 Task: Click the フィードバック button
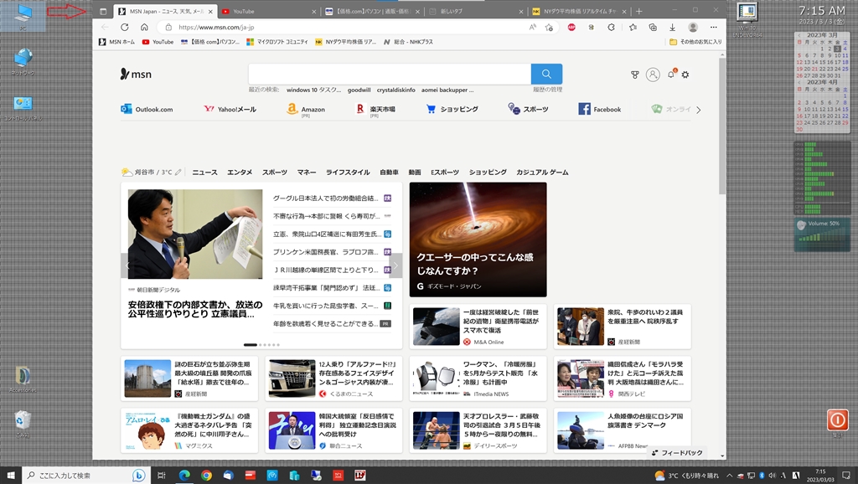tap(677, 452)
